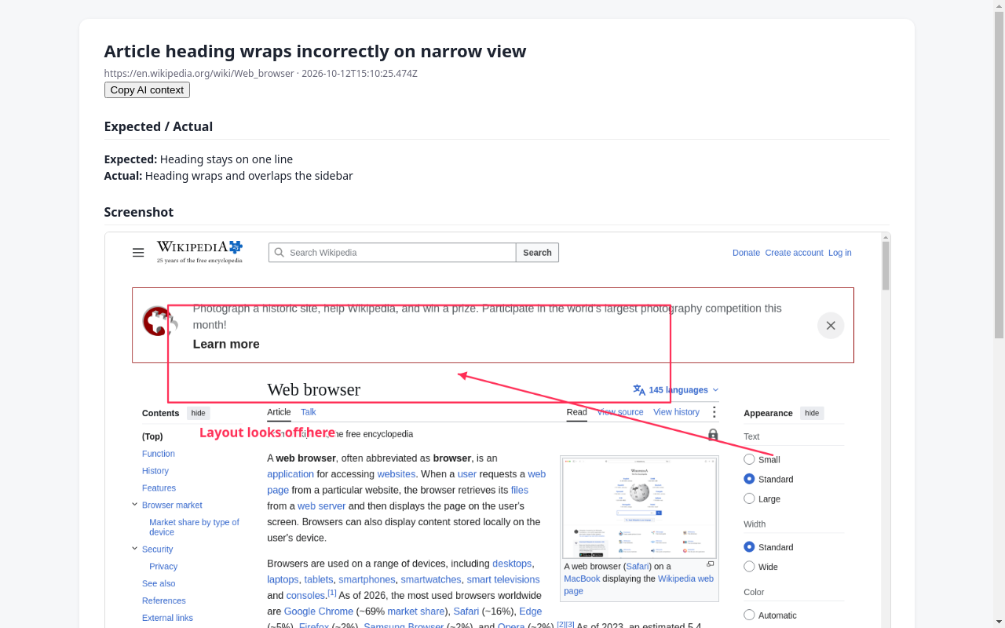Click the Learn more banner link
The height and width of the screenshot is (628, 1005).
[x=226, y=344]
